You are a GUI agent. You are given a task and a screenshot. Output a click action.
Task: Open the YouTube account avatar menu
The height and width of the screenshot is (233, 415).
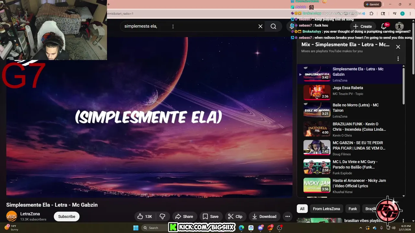(x=399, y=26)
